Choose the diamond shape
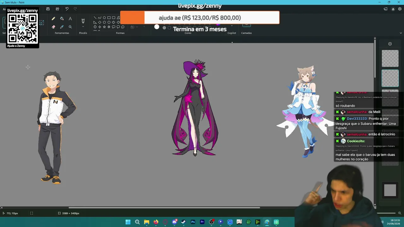Viewport: 404px width, 227px height. coord(100,22)
